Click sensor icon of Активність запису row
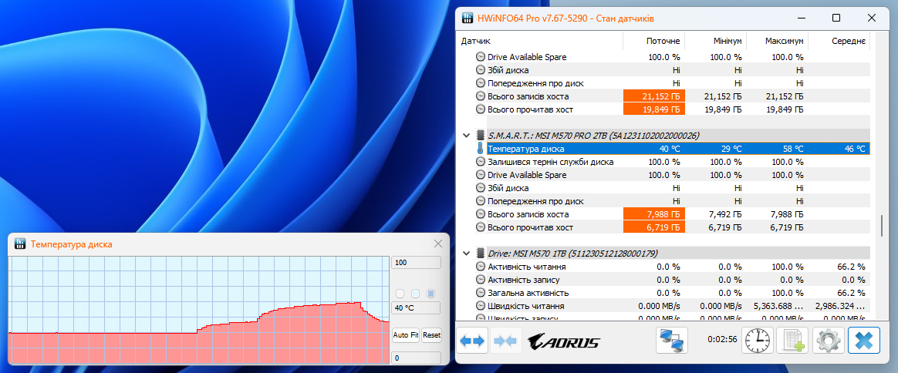This screenshot has width=898, height=373. (480, 280)
